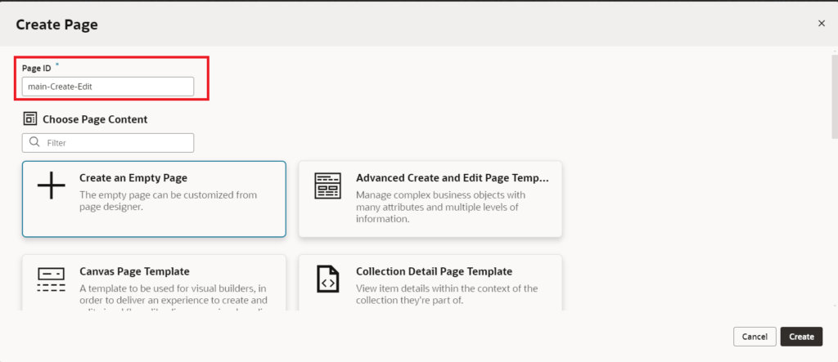Click the Page ID label
The image size is (838, 362).
point(37,68)
